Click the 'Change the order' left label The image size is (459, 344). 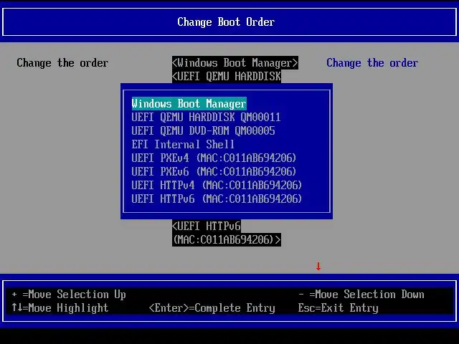[62, 63]
